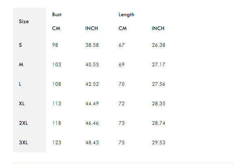Click the bust inch value 48.43
234x165 pixels.
tap(92, 143)
